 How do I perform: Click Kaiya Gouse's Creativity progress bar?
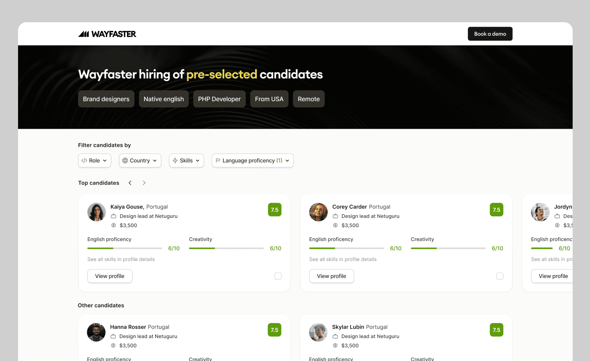coord(226,248)
